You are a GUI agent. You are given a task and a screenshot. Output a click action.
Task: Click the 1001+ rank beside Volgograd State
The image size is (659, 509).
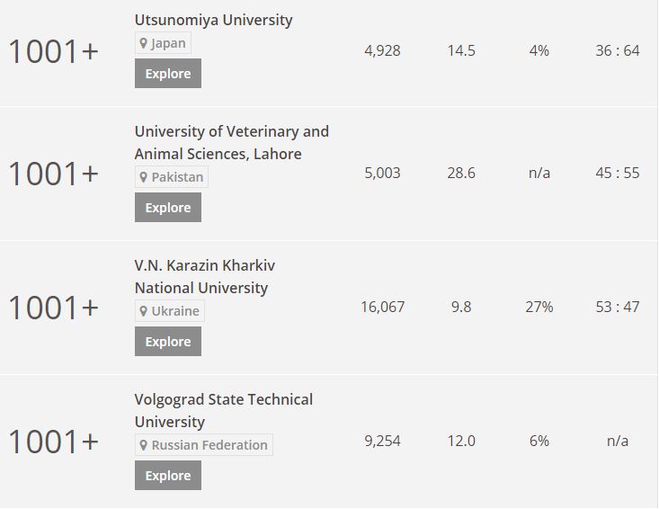pyautogui.click(x=53, y=442)
